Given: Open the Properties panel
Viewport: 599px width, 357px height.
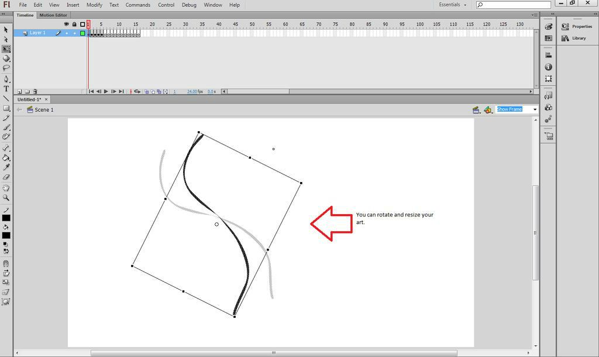Looking at the screenshot, I should click(x=577, y=27).
